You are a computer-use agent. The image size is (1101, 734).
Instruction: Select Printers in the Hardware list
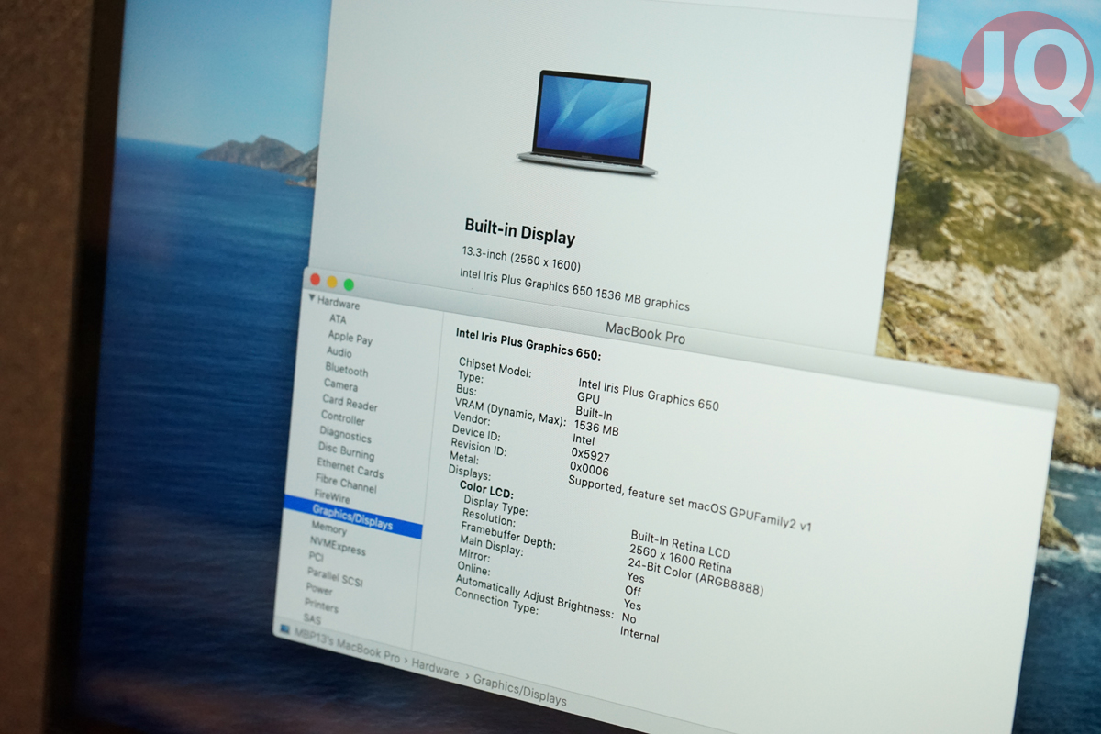(x=321, y=606)
